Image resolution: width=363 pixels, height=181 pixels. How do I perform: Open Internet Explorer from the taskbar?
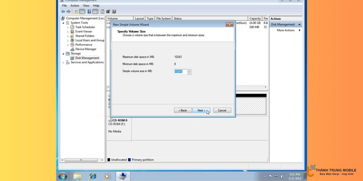click(93, 176)
